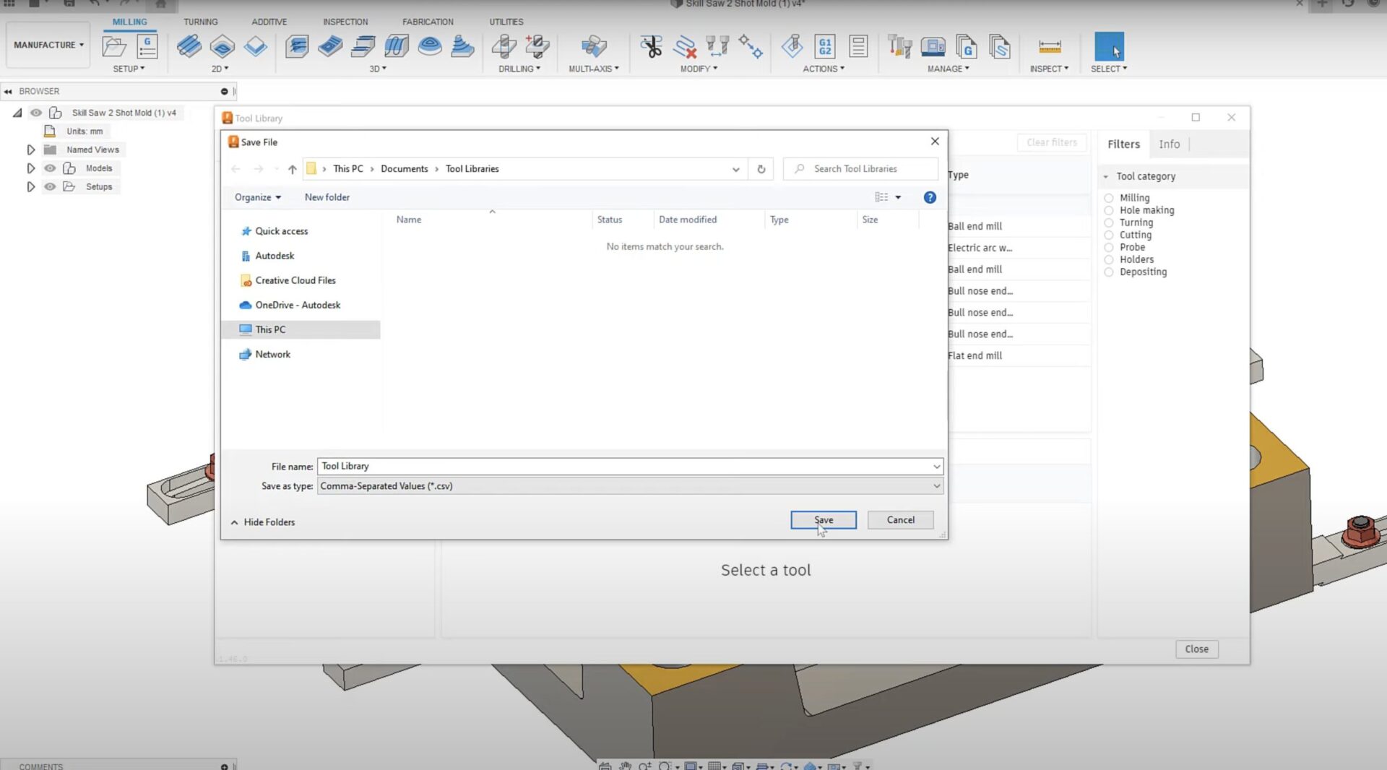The image size is (1387, 770).
Task: Select the Hole making radio option
Action: click(x=1109, y=210)
